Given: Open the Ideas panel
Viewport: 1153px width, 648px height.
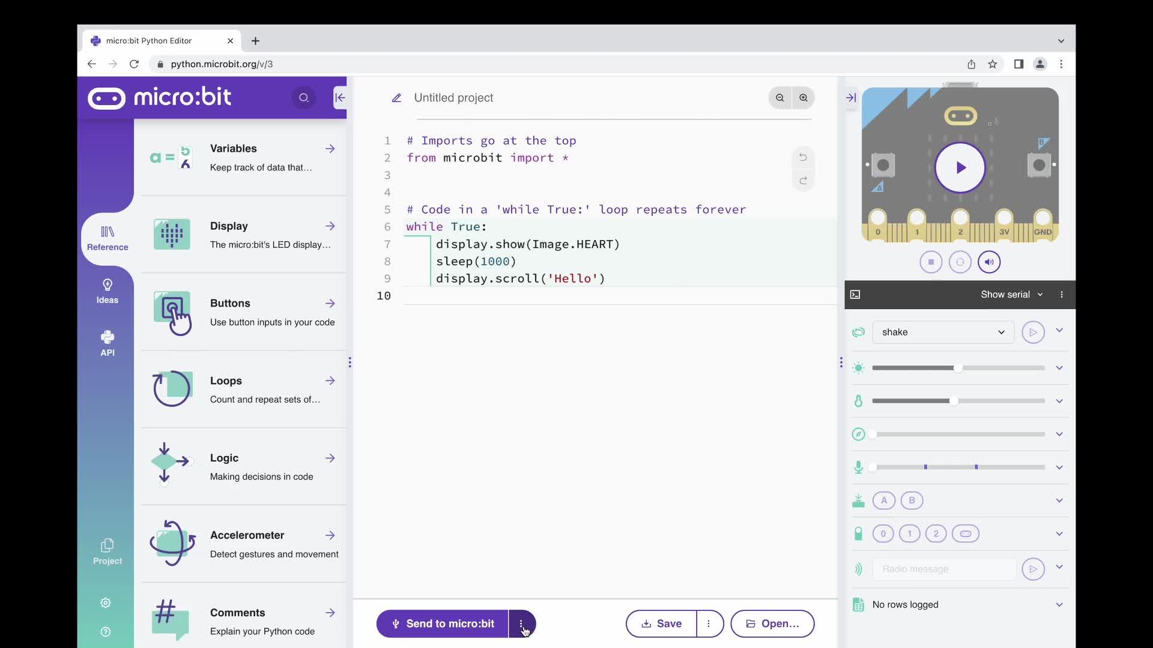Looking at the screenshot, I should click(107, 291).
